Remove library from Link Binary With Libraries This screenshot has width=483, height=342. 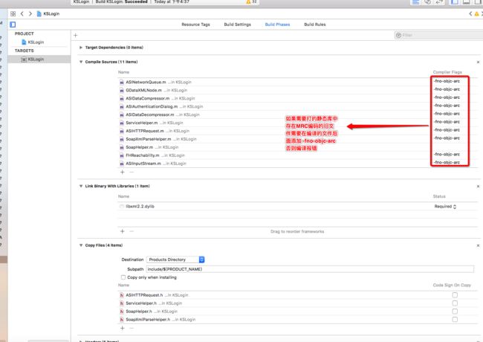(x=132, y=231)
